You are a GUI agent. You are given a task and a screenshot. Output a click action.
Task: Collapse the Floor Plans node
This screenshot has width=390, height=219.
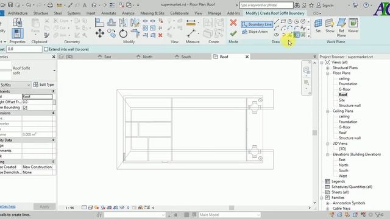click(328, 73)
